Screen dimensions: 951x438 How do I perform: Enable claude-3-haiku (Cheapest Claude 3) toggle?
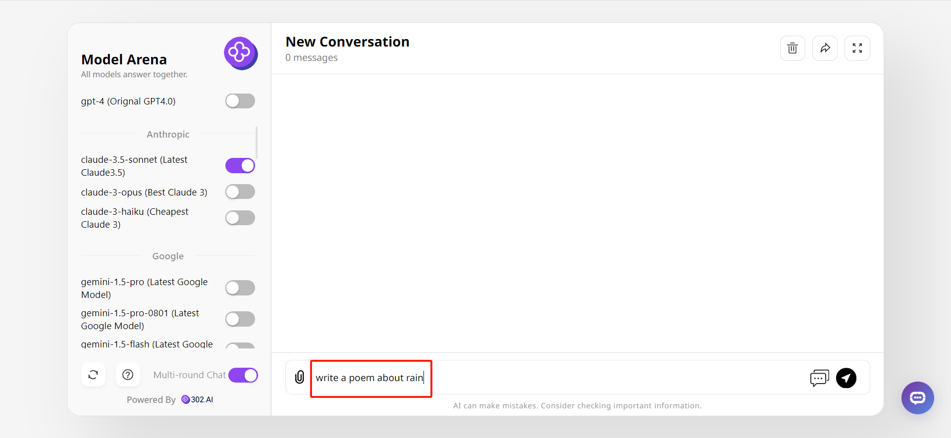coord(240,218)
